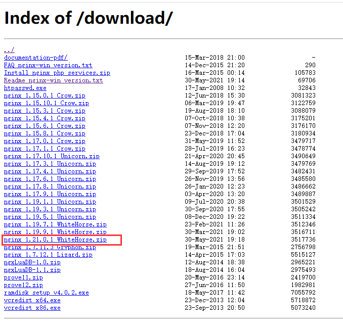Screen dimensions: 343x329
Task: Click date 12-Jun-2018 15:30
Action: pyautogui.click(x=215, y=96)
